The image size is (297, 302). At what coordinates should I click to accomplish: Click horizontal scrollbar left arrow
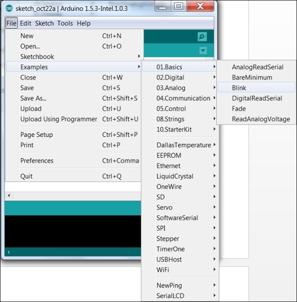tap(9, 196)
